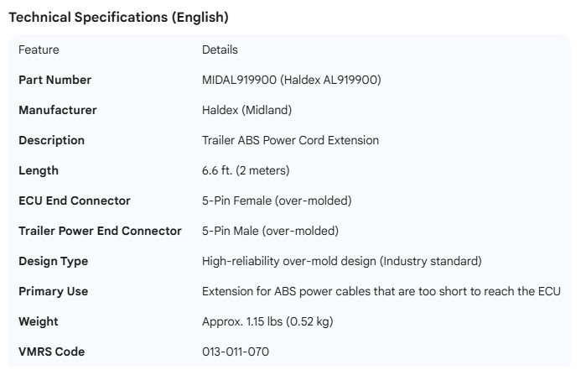Select the Trailer Power End Connector label
This screenshot has height=370, width=581.
tap(100, 231)
